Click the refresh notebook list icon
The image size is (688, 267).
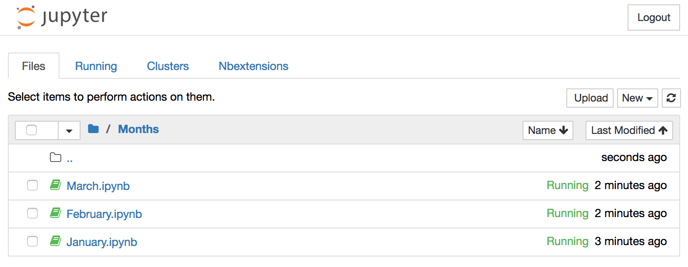(x=671, y=98)
